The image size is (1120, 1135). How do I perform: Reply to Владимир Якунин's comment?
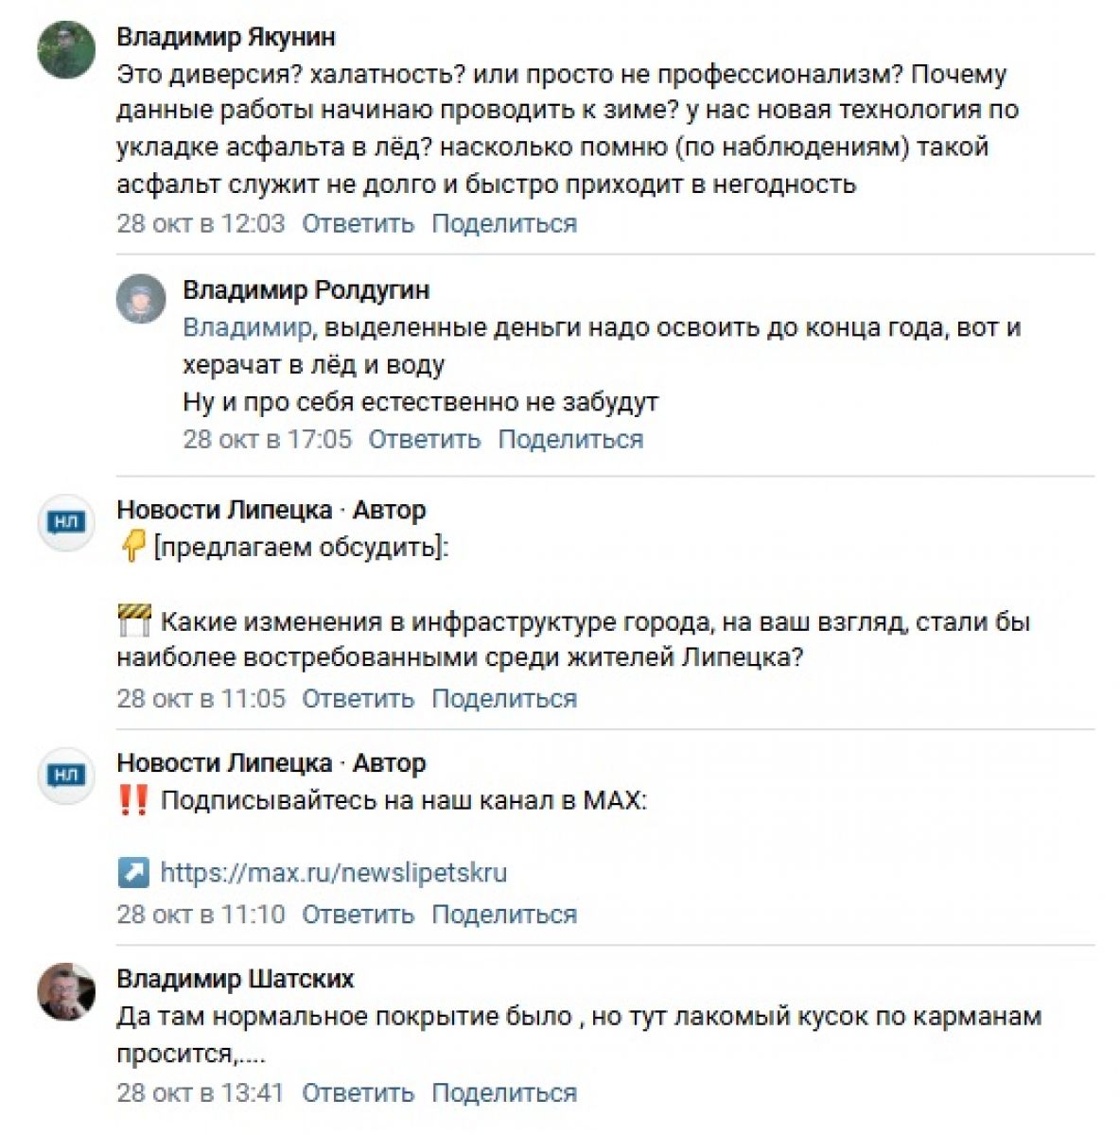pos(358,223)
